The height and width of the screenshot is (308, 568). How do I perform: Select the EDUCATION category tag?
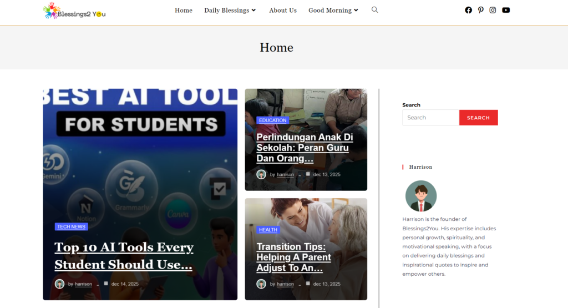pos(272,120)
